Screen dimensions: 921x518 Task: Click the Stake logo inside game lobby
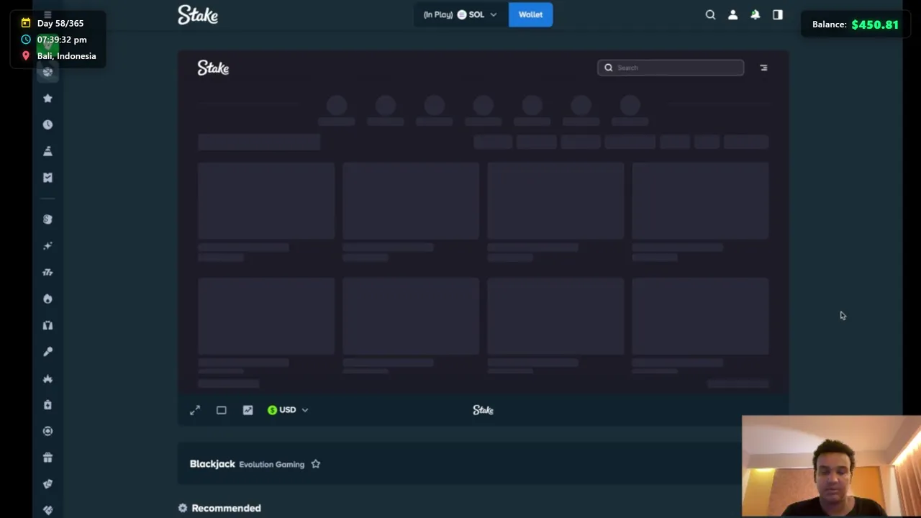213,68
